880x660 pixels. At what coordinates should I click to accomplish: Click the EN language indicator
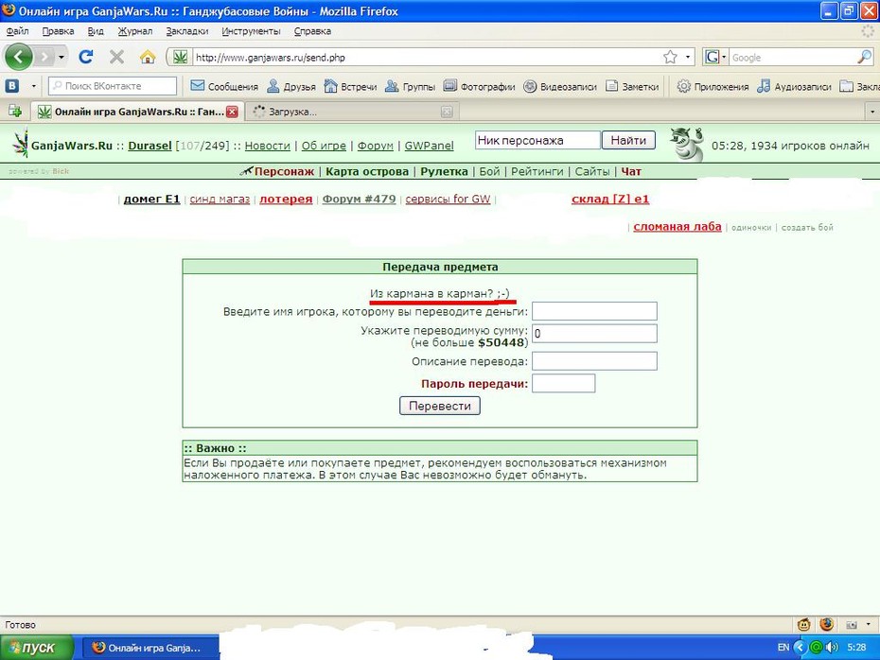coord(783,647)
